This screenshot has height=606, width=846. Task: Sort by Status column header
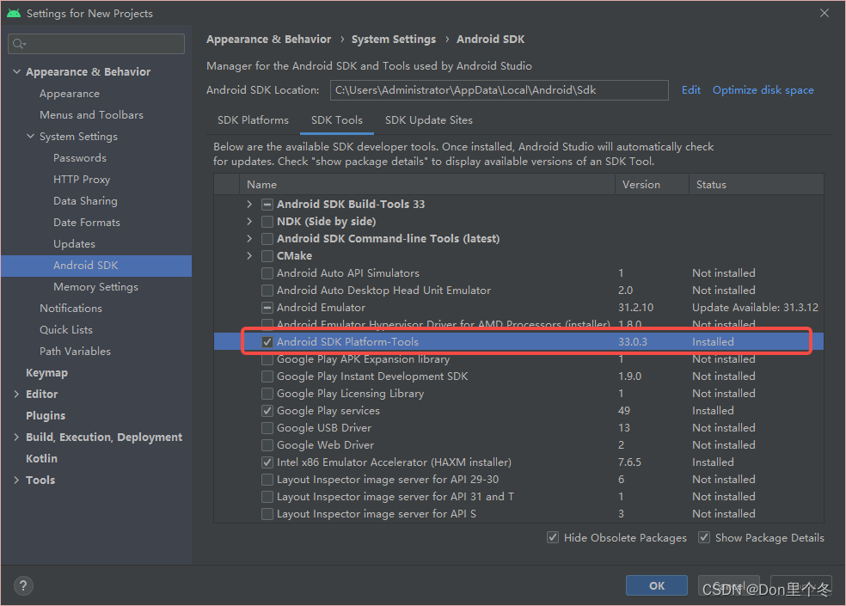(757, 185)
